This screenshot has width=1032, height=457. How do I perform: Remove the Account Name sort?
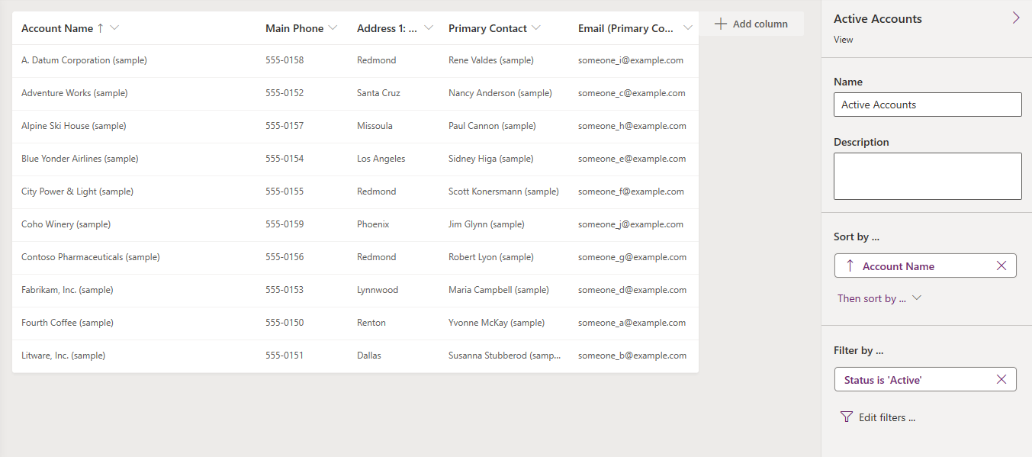(x=1001, y=266)
